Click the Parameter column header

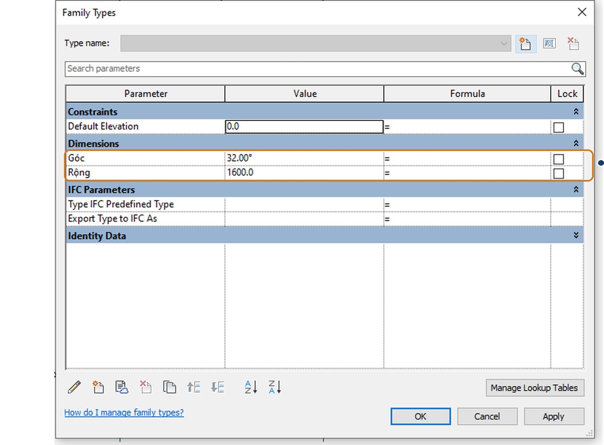click(x=145, y=94)
